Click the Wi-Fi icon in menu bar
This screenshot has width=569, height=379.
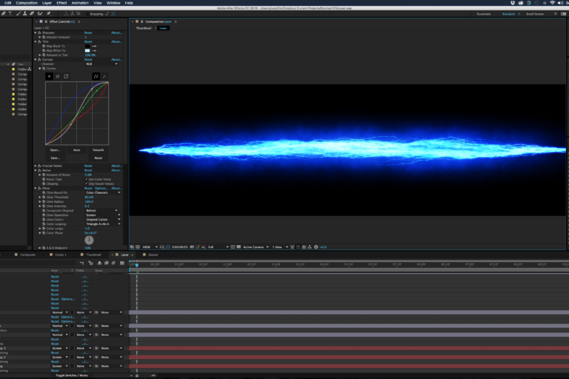tap(553, 3)
